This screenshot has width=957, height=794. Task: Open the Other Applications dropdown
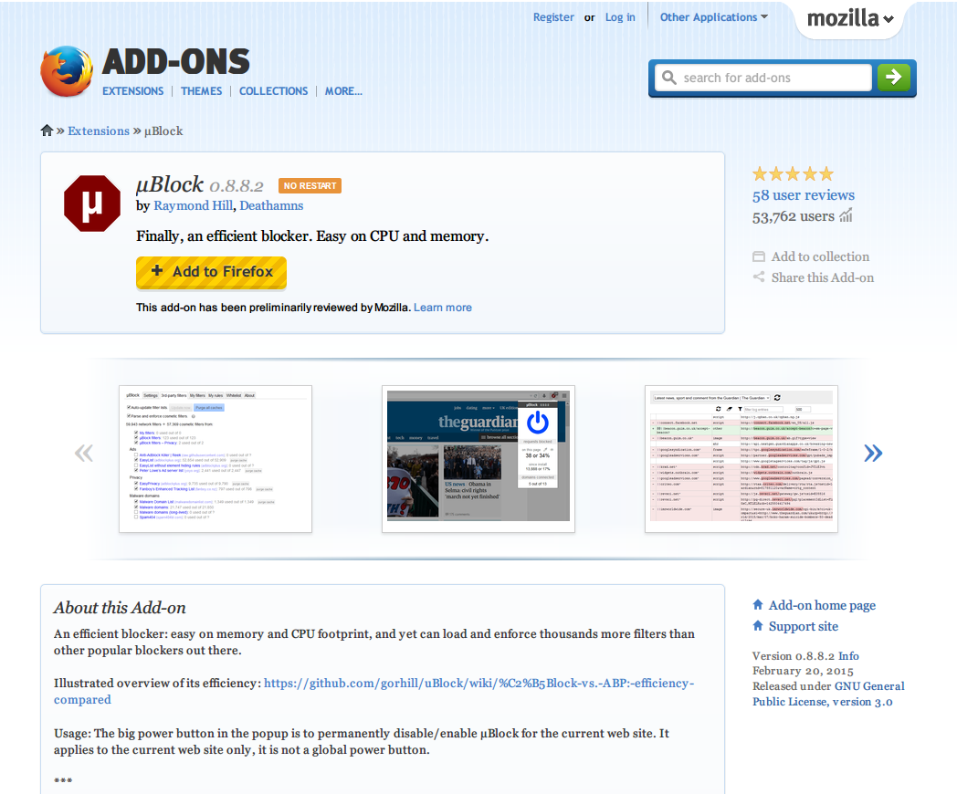point(713,16)
